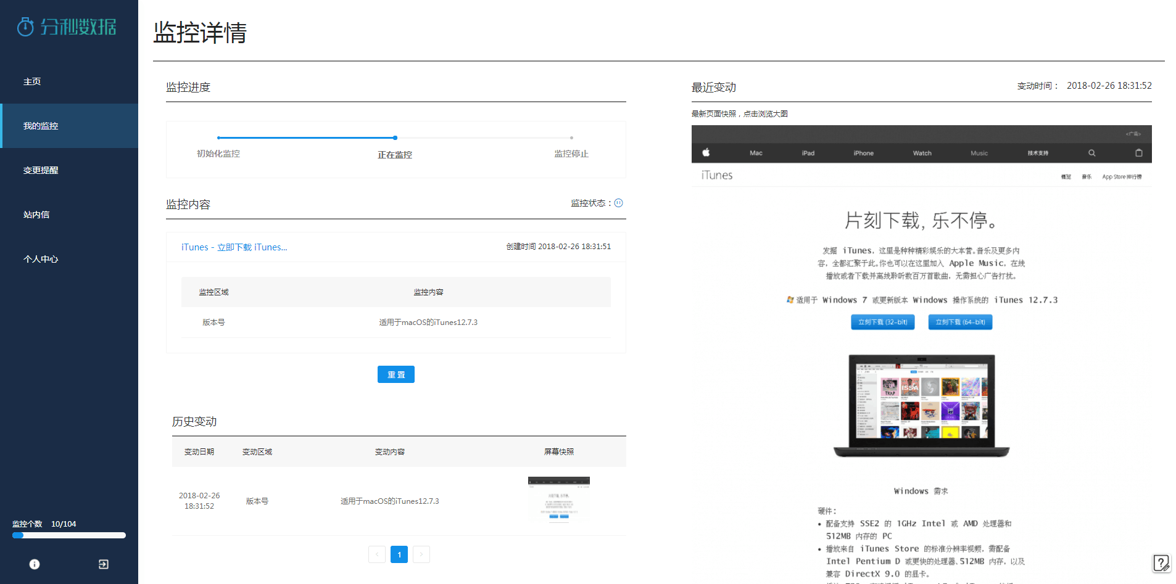Click the 监控停止 step label
Image resolution: width=1176 pixels, height=584 pixels.
(571, 154)
